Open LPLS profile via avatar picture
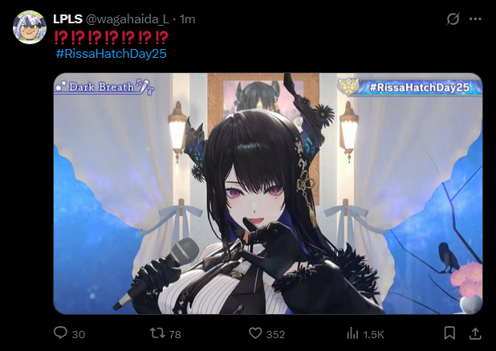The height and width of the screenshot is (351, 496). (x=30, y=27)
